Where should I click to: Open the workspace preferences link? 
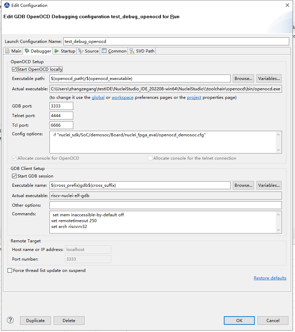(x=122, y=98)
